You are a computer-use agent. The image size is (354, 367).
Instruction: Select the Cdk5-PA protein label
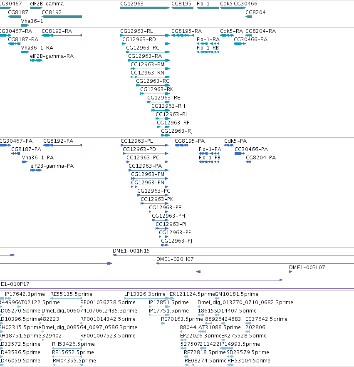pyautogui.click(x=235, y=141)
